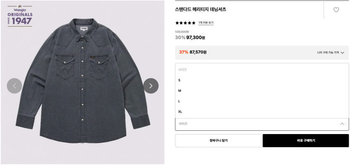Click the Wrangler Originals 1947 logo
The image size is (350, 165).
(19, 16)
